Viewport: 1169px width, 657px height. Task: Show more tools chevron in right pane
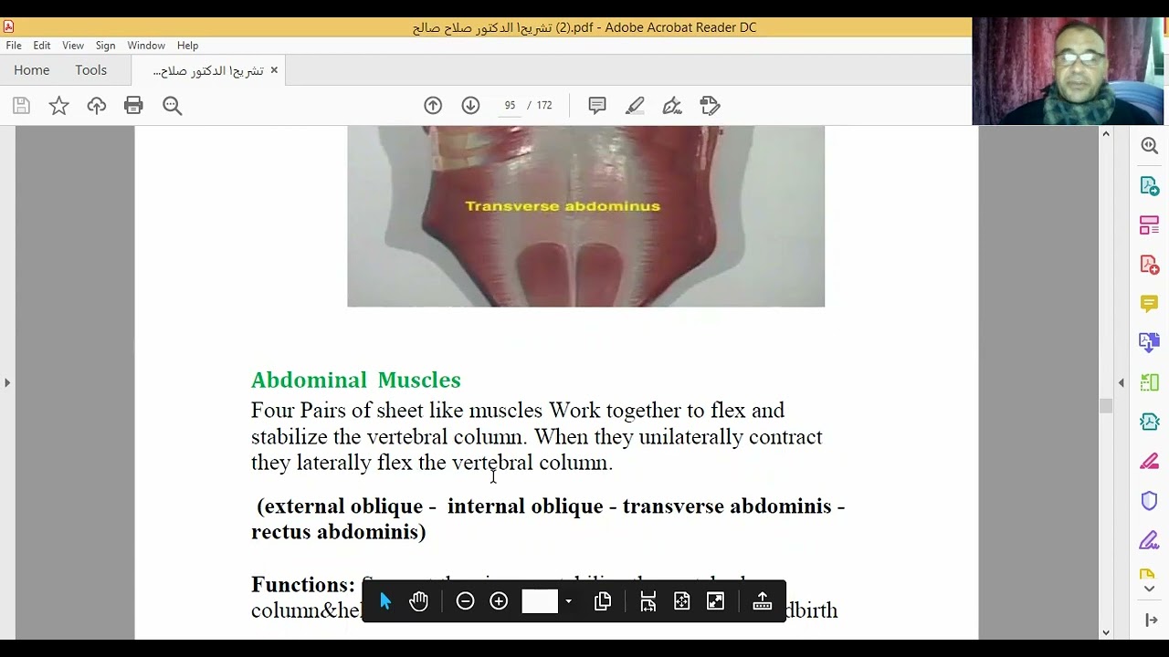[x=1150, y=589]
